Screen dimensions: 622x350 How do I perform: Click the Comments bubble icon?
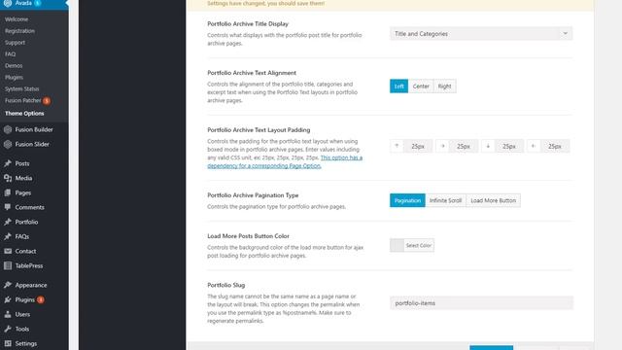[8, 207]
